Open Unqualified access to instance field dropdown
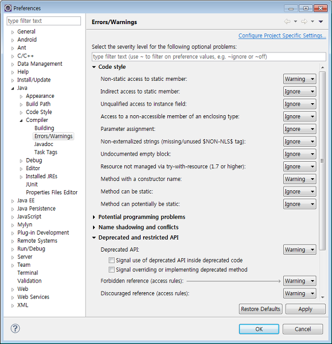 tap(299, 104)
